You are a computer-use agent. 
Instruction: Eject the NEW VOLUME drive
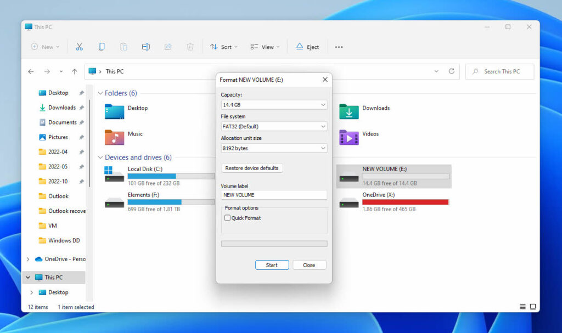(x=307, y=47)
